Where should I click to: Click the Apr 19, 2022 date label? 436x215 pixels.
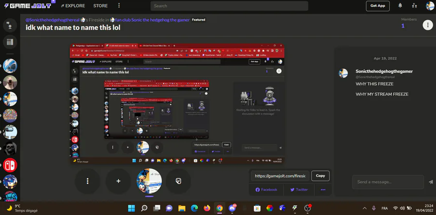point(385,58)
